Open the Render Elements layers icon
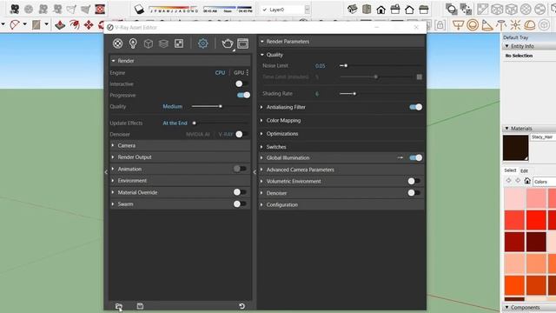The height and width of the screenshot is (313, 556). pyautogui.click(x=163, y=43)
